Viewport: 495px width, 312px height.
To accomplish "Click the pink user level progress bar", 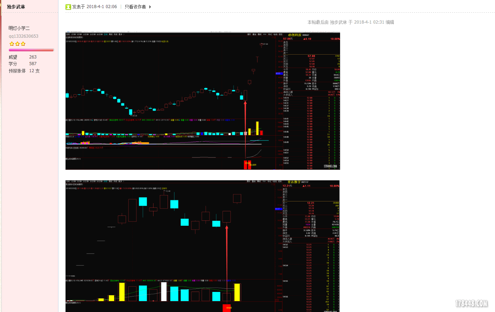I will [31, 50].
